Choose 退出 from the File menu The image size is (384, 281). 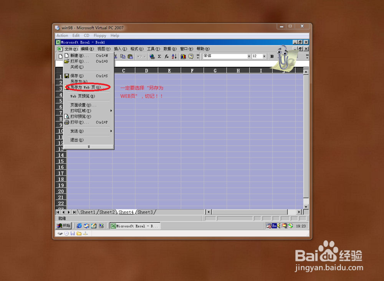tap(89, 140)
